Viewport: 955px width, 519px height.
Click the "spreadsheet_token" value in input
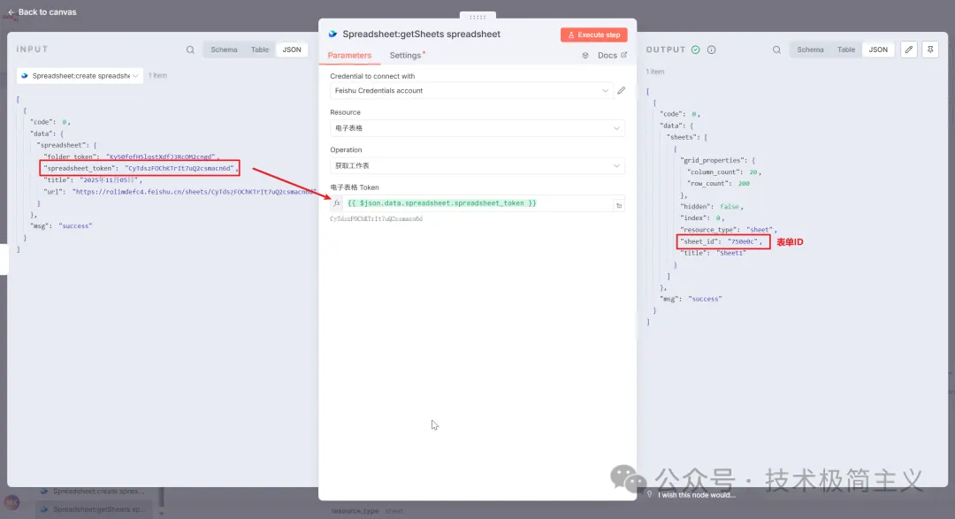(180, 168)
